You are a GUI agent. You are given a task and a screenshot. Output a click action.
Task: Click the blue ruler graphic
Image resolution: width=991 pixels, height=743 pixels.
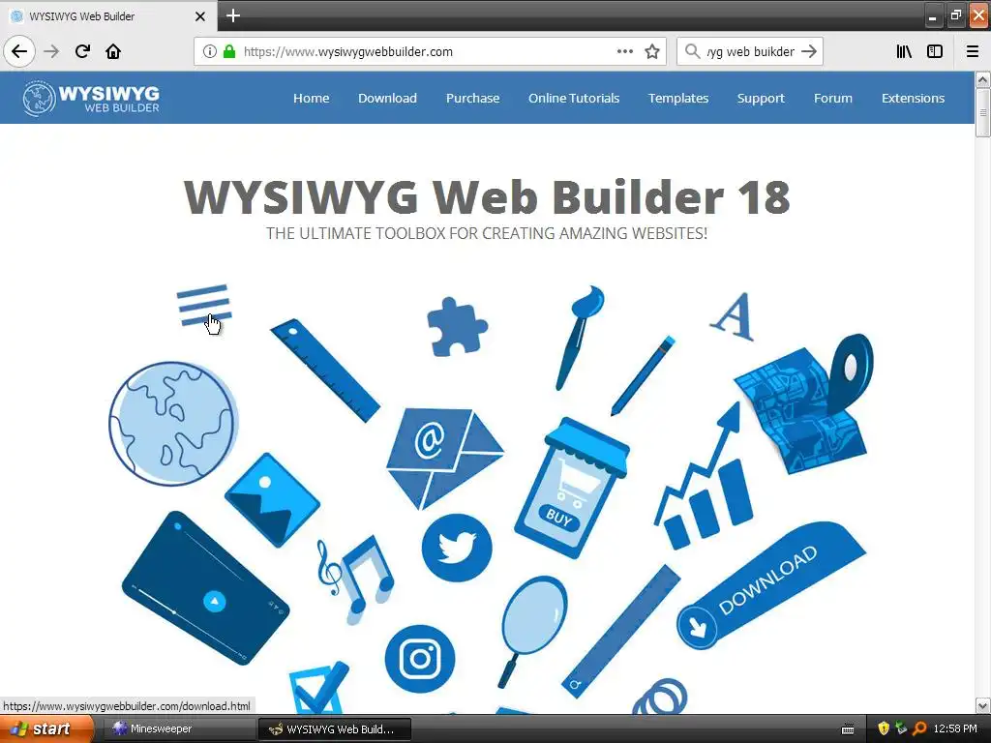coord(325,371)
